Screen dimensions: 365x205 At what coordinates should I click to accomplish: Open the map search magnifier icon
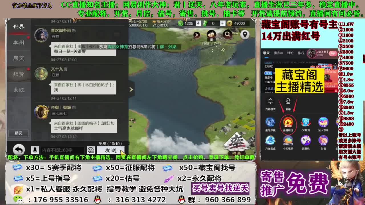tap(228, 35)
